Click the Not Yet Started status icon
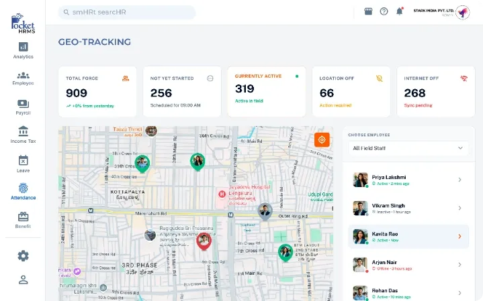This screenshot has height=301, width=483. [210, 78]
